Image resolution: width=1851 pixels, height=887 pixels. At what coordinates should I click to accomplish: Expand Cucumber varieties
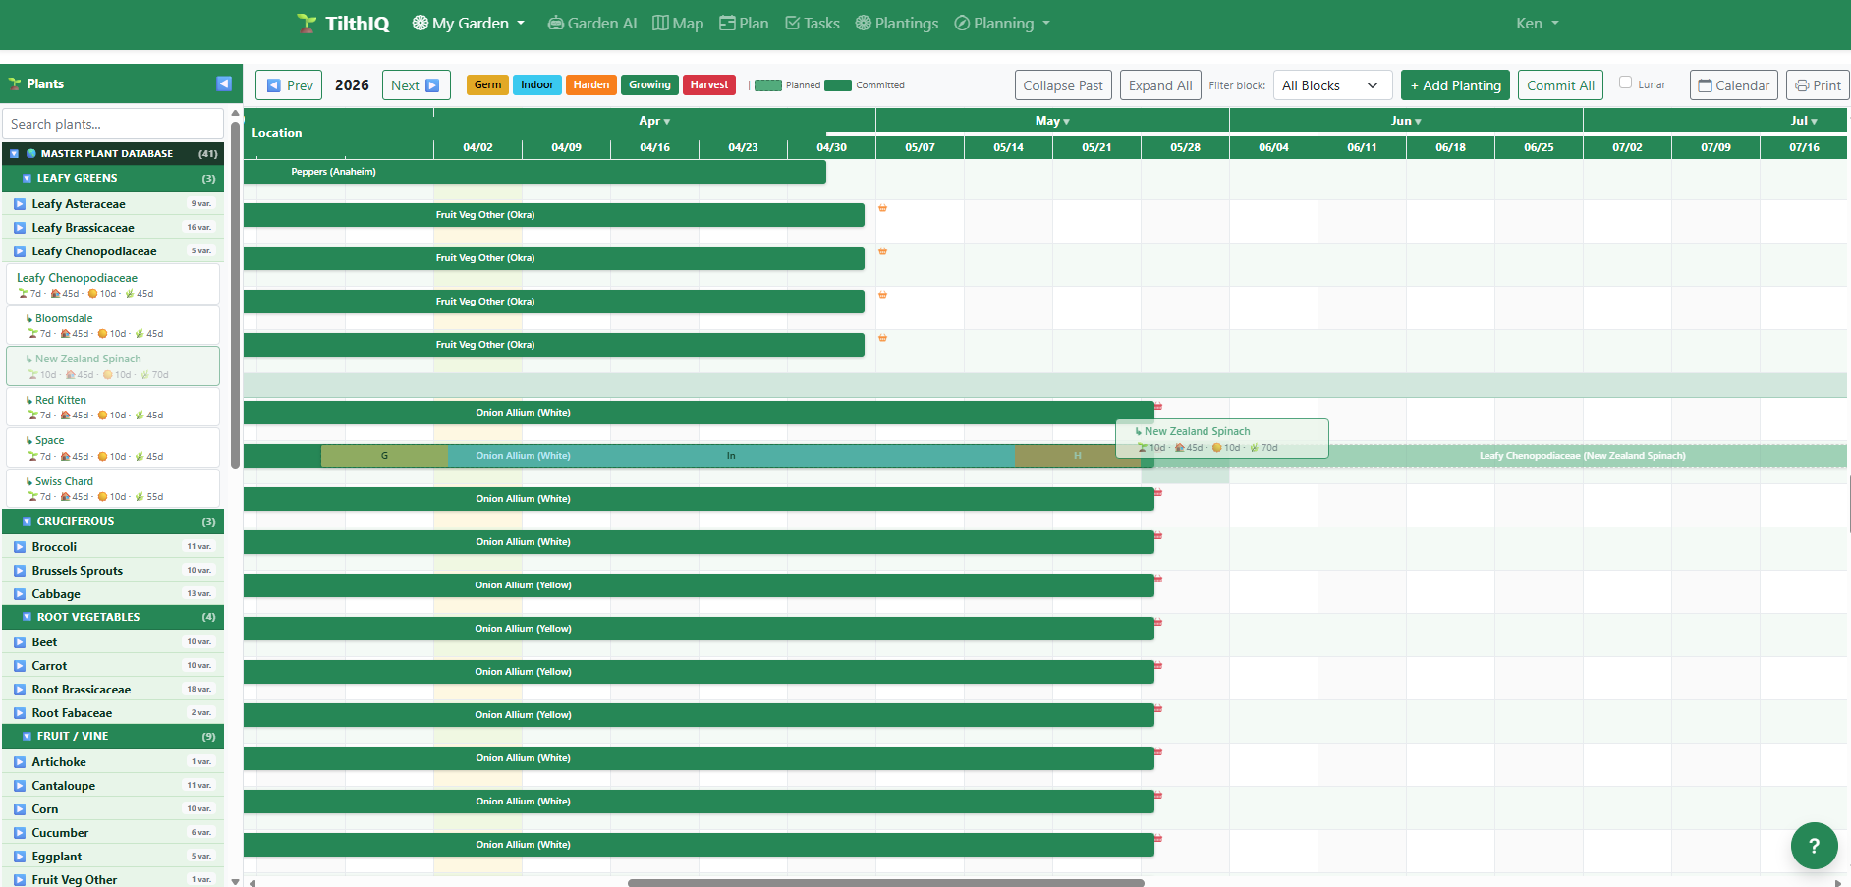click(x=20, y=833)
